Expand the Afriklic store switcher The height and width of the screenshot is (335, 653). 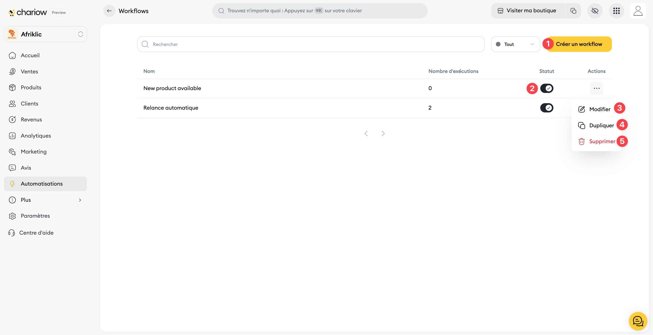click(x=45, y=34)
